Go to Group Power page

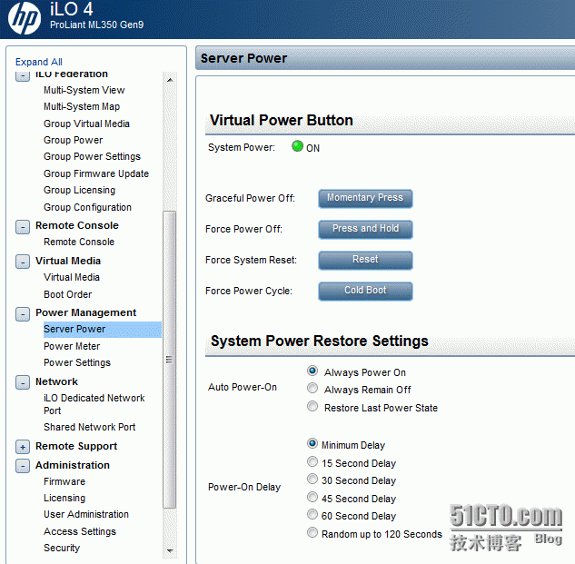coord(73,140)
